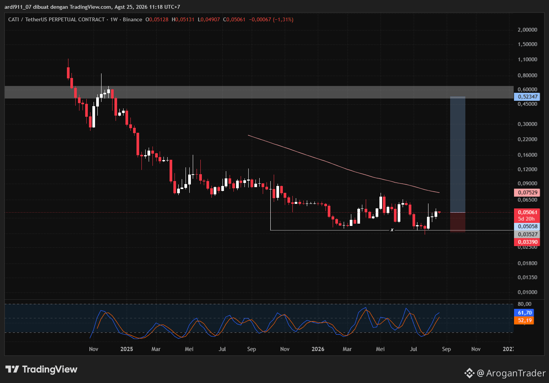The image size is (549, 383).
Task: Click the 0,01800 price scale label
Action: click(x=527, y=263)
